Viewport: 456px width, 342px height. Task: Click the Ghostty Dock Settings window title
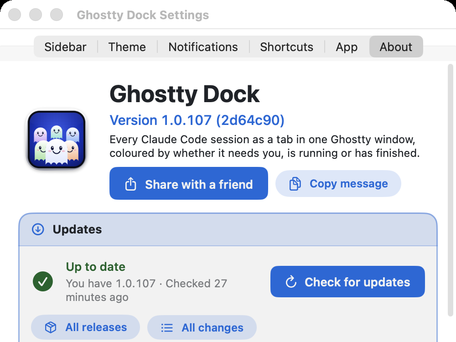point(143,15)
